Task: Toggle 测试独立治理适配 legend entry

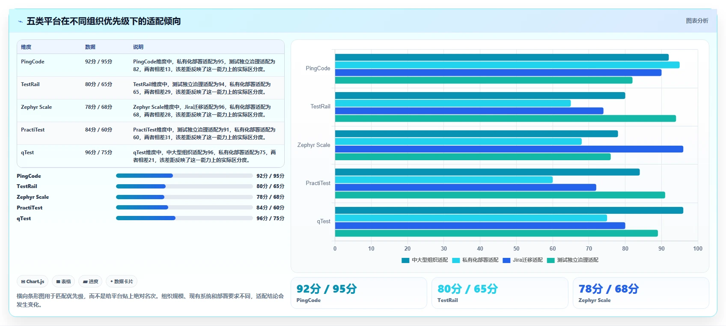Action: 573,260
